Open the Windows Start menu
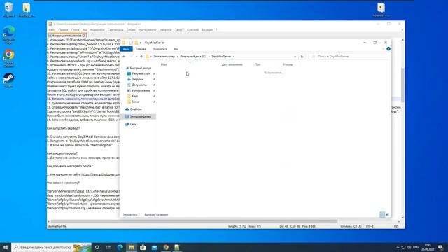Screen dimensions: 448x252 pyautogui.click(x=6, y=247)
